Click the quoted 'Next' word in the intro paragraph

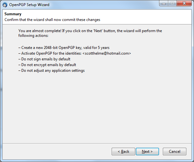point(98,31)
